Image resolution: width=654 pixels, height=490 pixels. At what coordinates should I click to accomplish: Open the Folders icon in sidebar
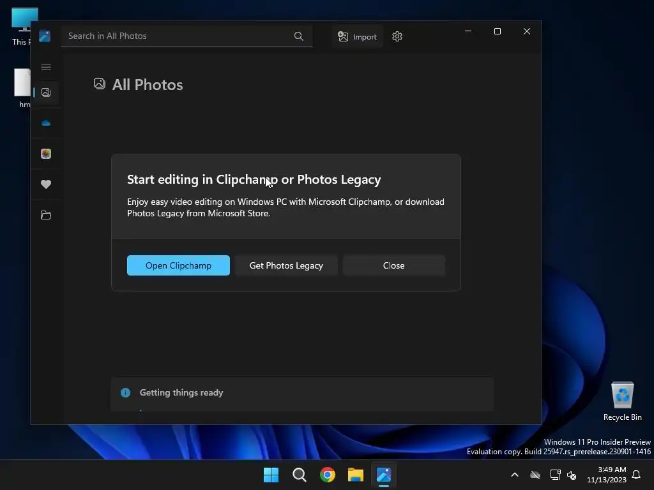pos(46,215)
